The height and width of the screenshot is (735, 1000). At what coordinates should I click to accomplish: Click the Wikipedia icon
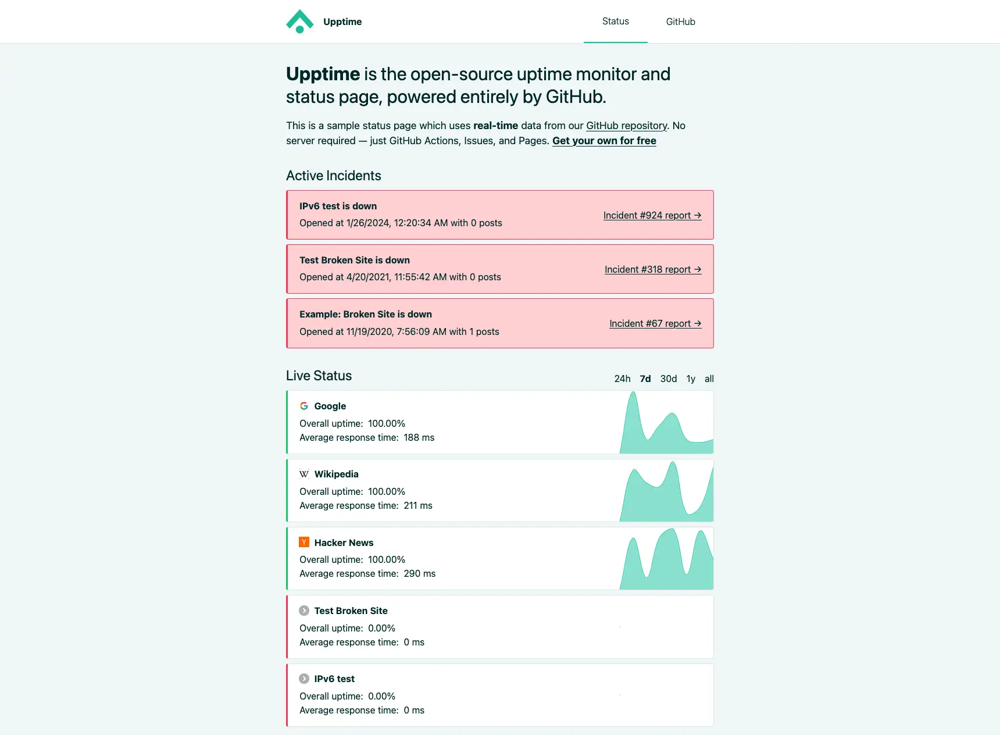304,474
